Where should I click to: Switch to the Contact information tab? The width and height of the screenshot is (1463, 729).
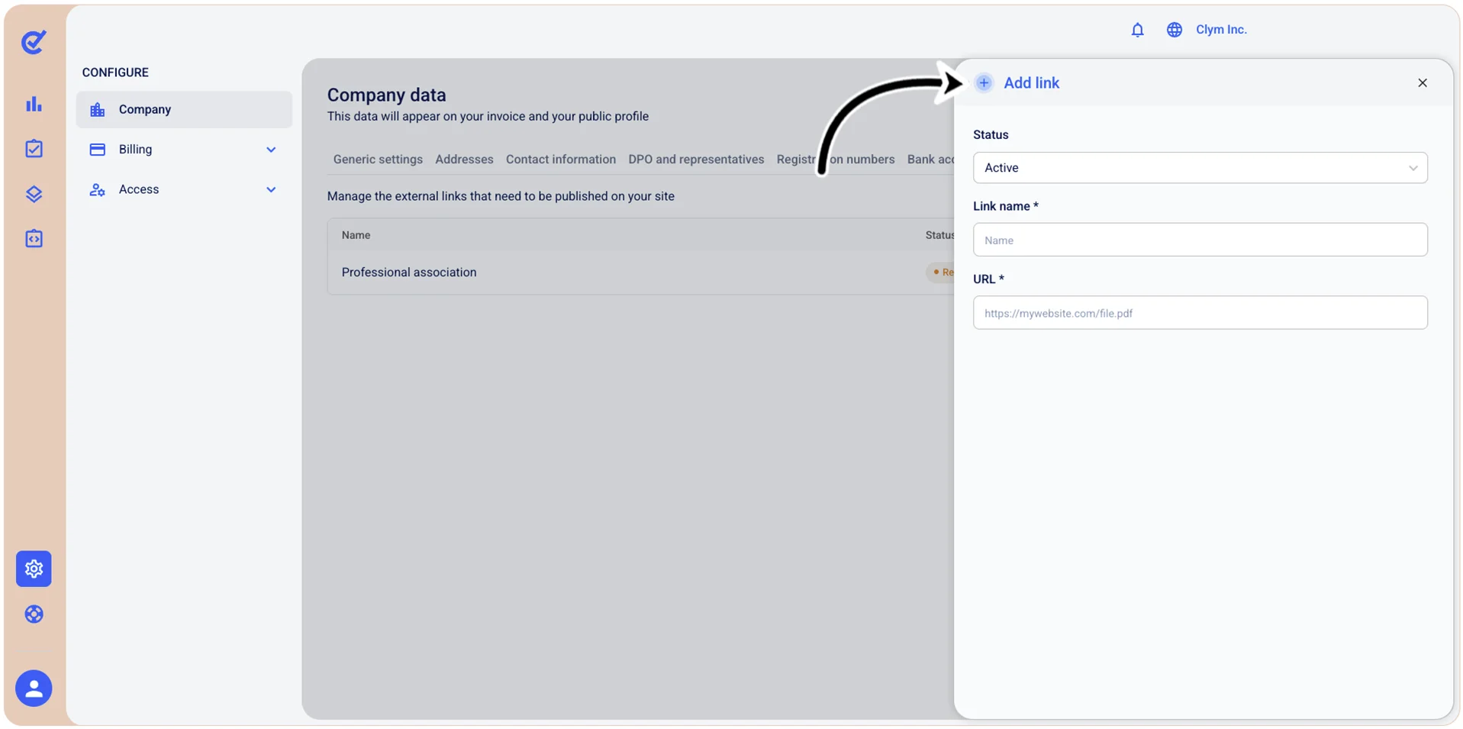click(561, 160)
